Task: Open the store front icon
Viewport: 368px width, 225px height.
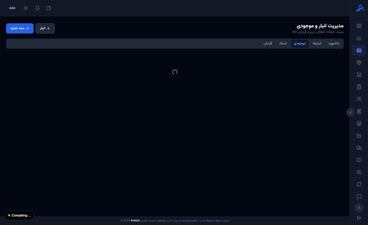Action: pos(359,124)
